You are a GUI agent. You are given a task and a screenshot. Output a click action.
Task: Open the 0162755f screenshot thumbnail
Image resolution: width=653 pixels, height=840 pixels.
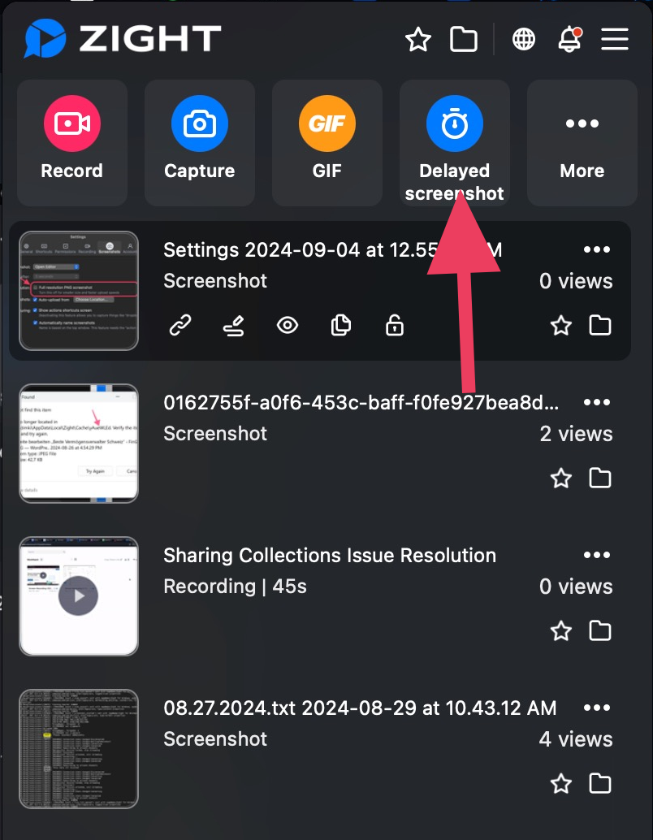click(79, 444)
